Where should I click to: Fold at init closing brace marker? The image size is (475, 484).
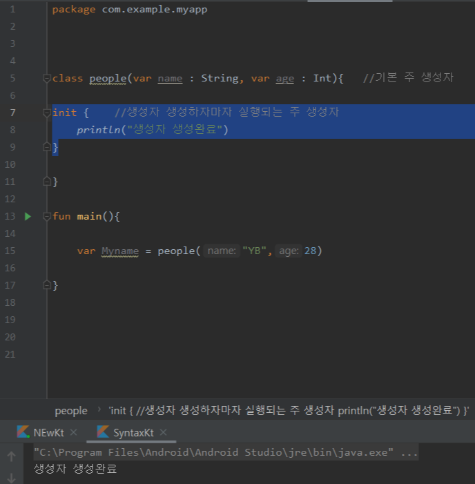(47, 147)
